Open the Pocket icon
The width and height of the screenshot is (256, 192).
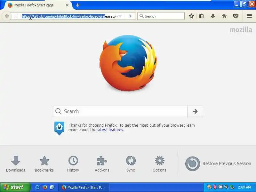click(236, 16)
